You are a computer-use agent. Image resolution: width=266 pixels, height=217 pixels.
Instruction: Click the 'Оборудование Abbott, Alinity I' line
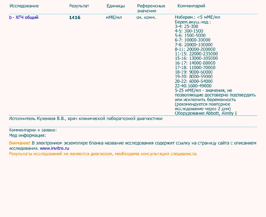tap(206, 113)
